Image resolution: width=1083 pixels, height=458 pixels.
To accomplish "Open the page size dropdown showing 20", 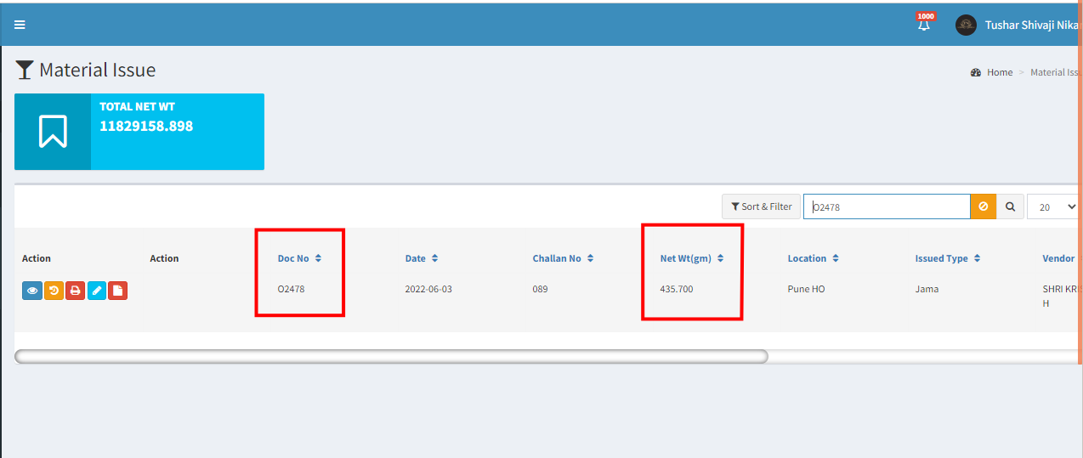I will tap(1054, 206).
